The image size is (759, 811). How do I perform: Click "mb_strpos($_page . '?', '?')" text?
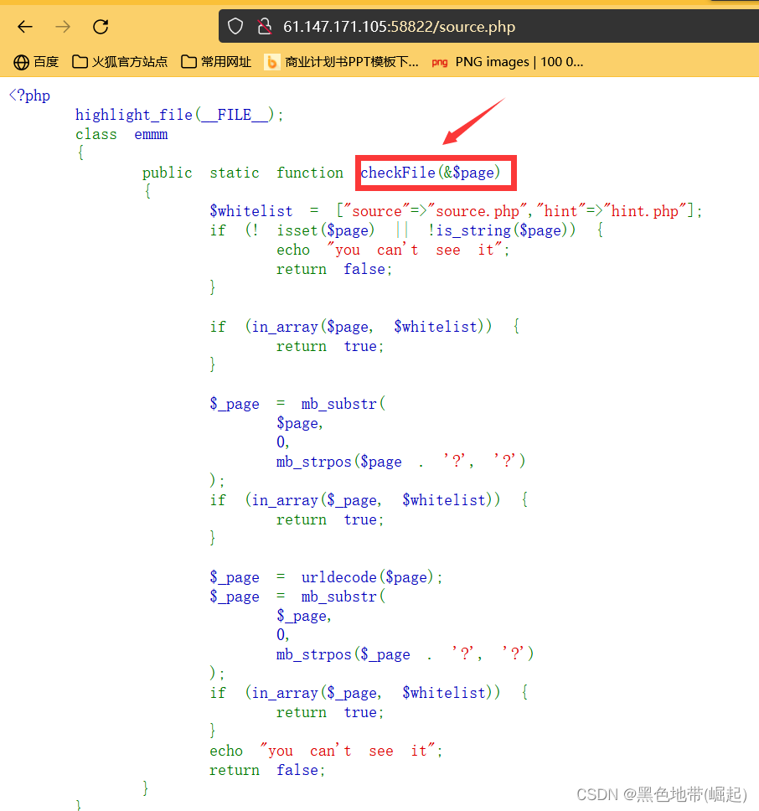pyautogui.click(x=405, y=653)
